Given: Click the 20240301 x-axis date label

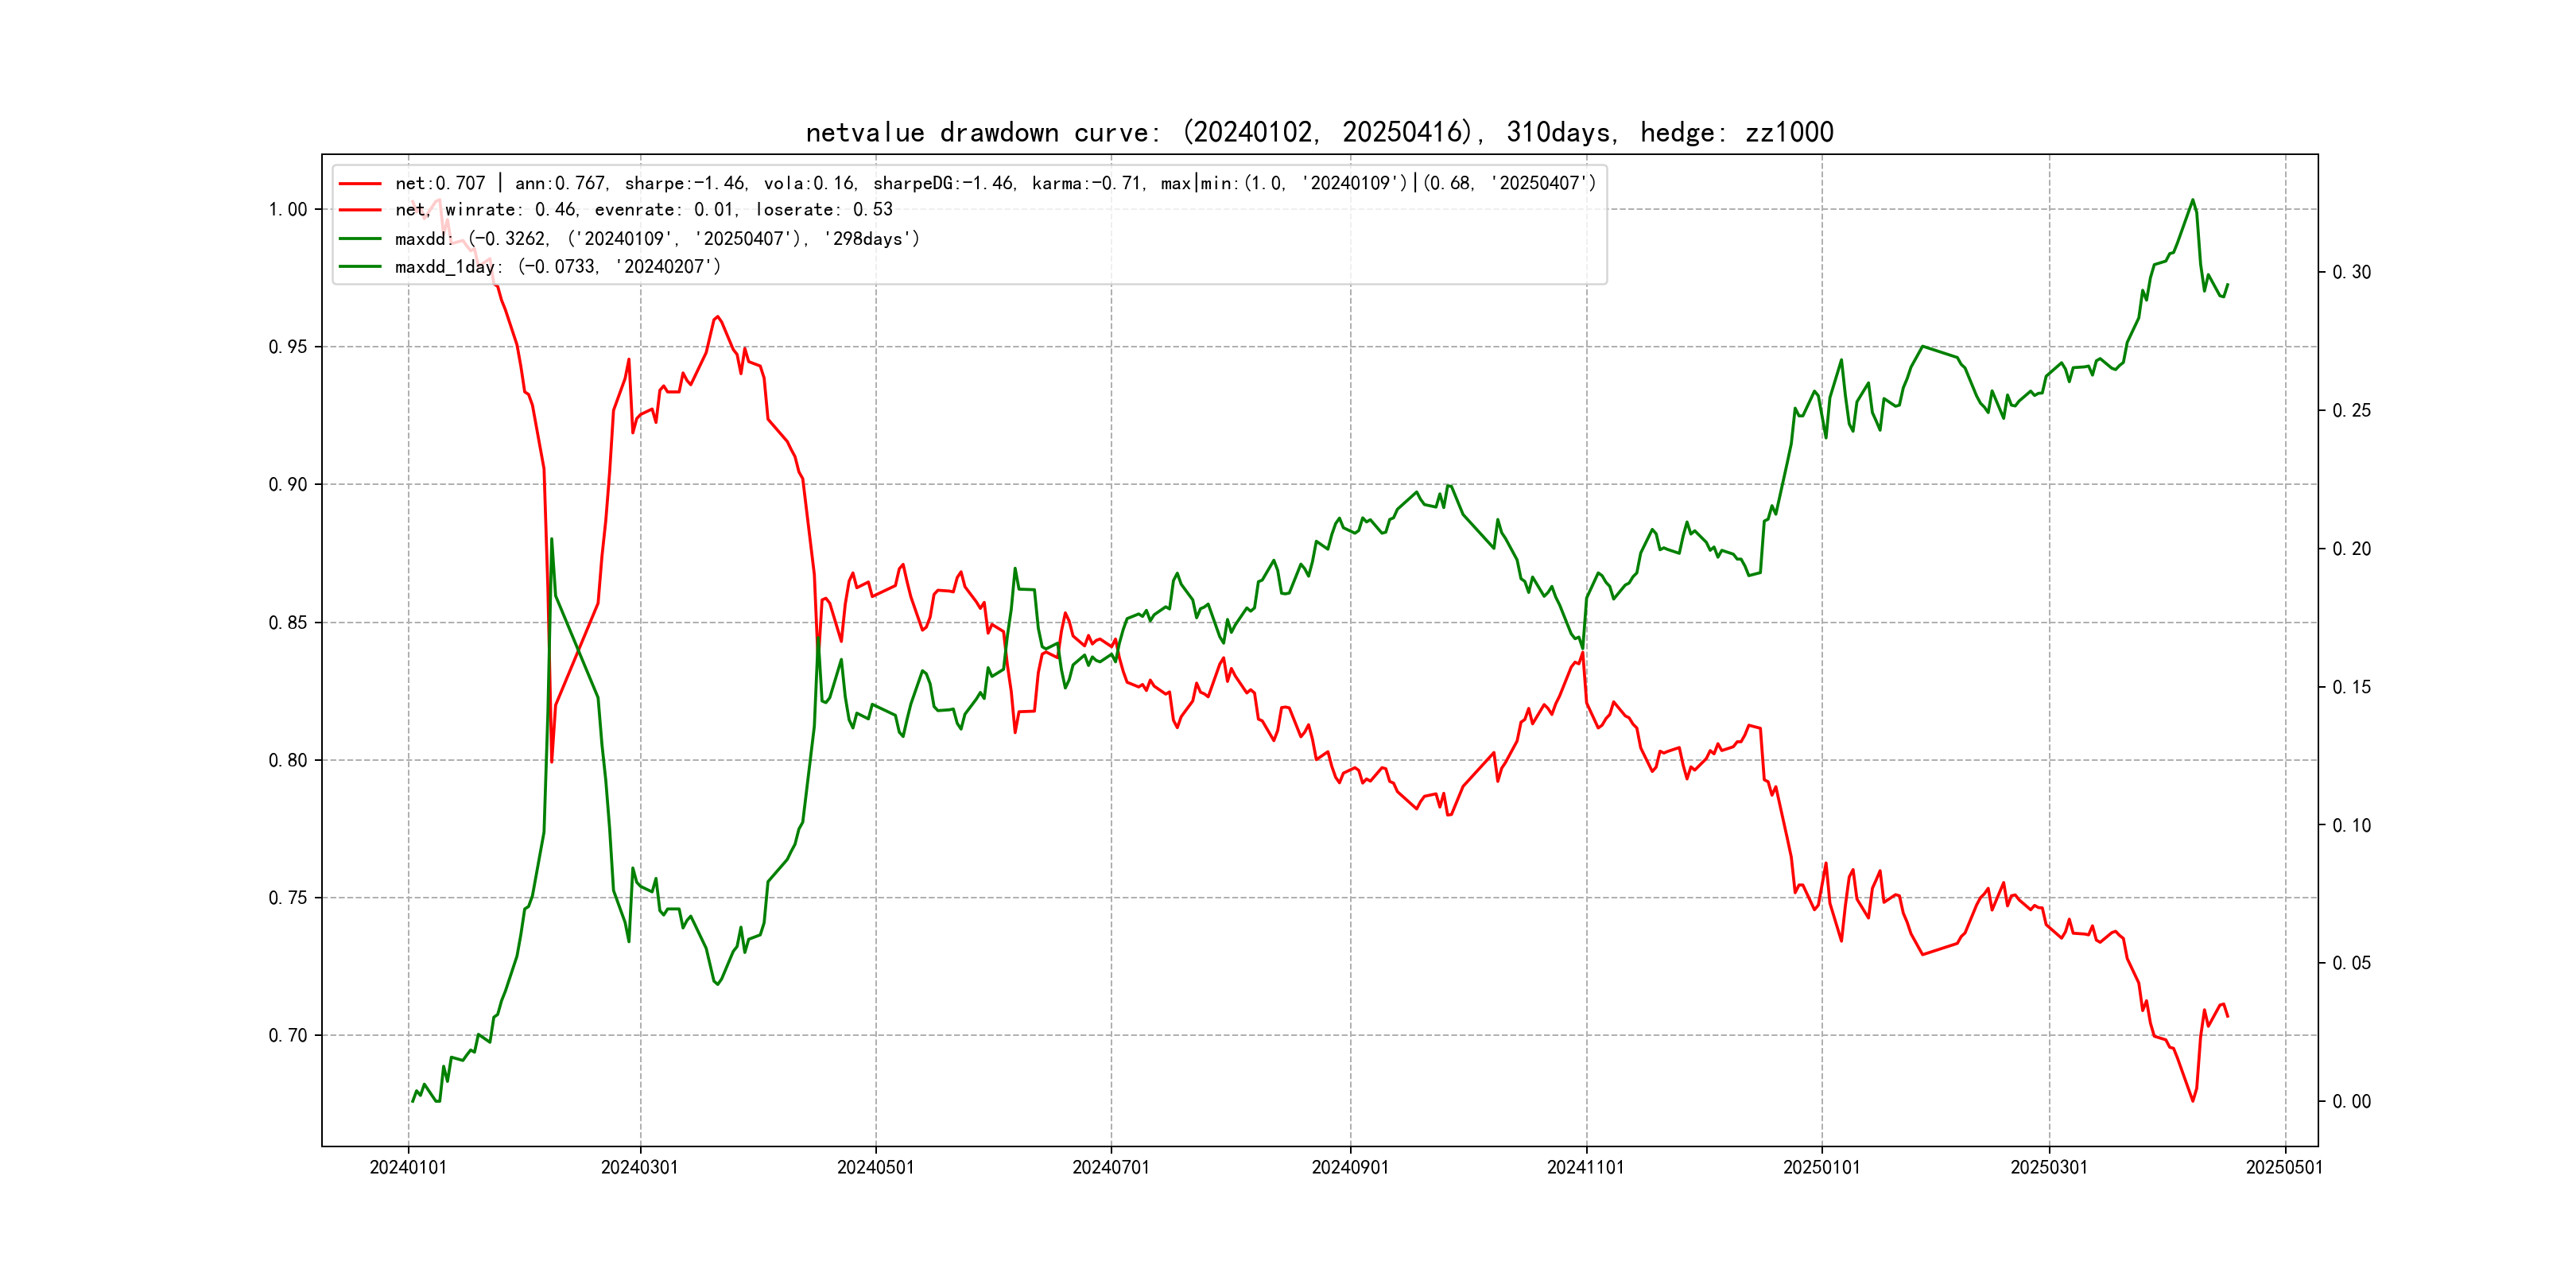Looking at the screenshot, I should (639, 1167).
